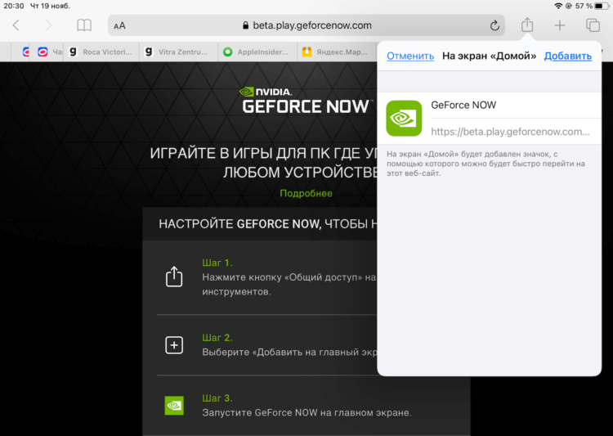Click the Шаг 2 plus box icon

(174, 345)
